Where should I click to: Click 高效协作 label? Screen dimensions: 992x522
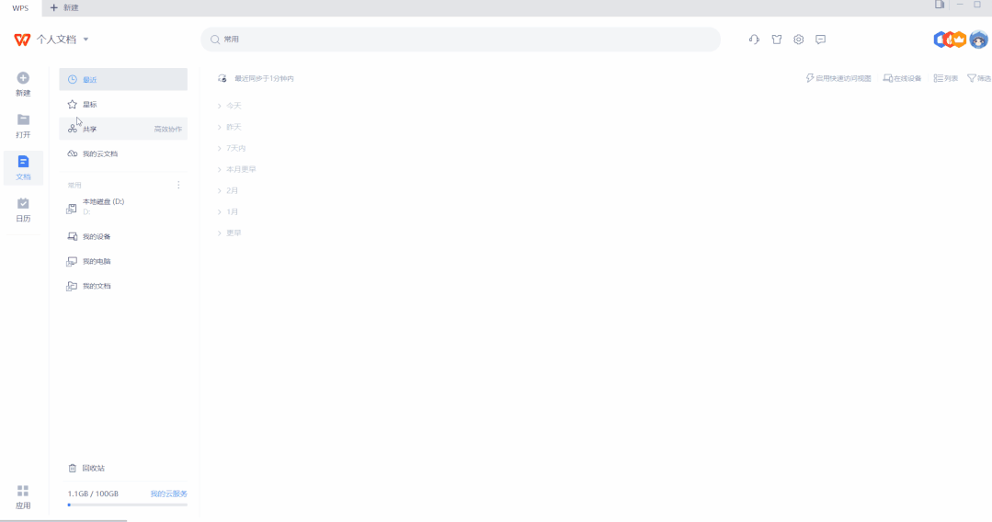(x=167, y=129)
